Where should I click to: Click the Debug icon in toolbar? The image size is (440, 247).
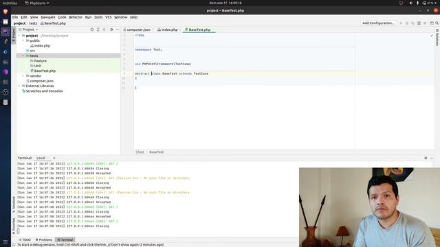coord(407,23)
